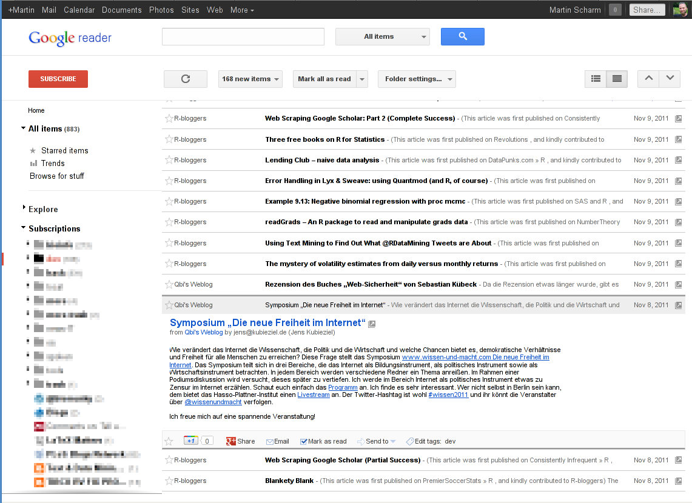Image resolution: width=692 pixels, height=503 pixels.
Task: Click the red Subscribe button
Action: click(x=58, y=79)
